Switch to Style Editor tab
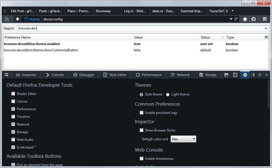 point(115,75)
